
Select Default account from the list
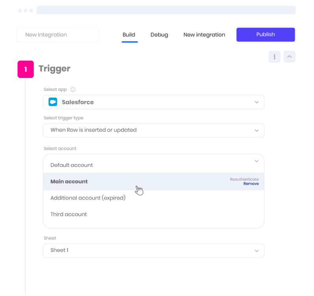[x=72, y=165]
